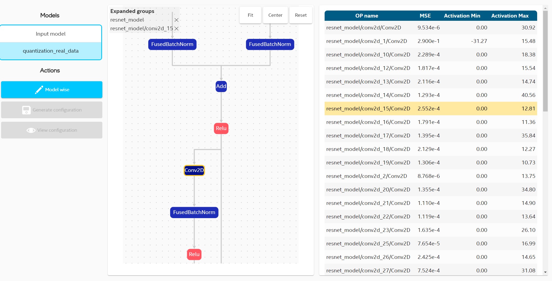The image size is (552, 281).
Task: Select the left FusedBatchNorm node at top
Action: [x=172, y=44]
